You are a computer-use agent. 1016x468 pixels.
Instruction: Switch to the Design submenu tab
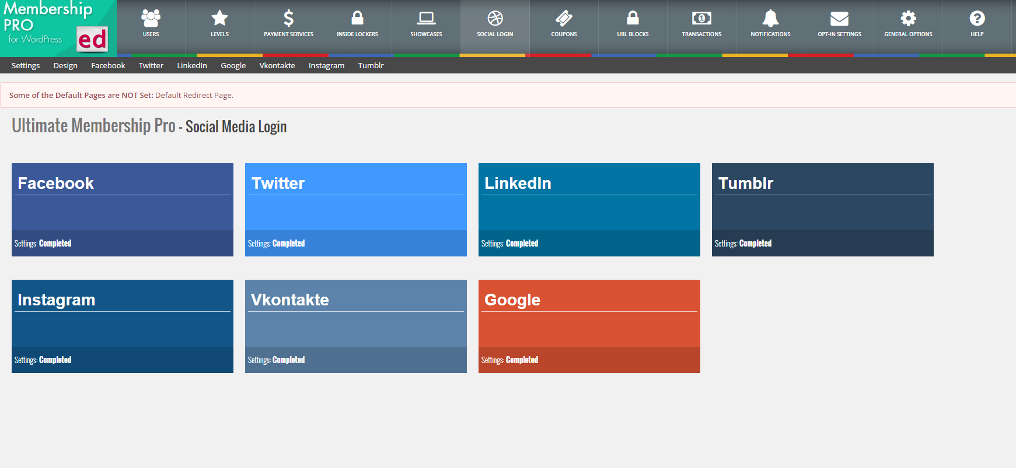[x=65, y=65]
